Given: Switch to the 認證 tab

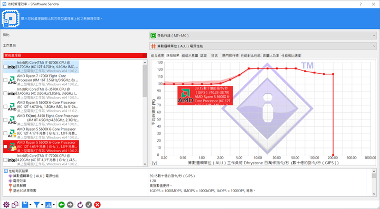Looking at the screenshot, I should click(204, 56).
